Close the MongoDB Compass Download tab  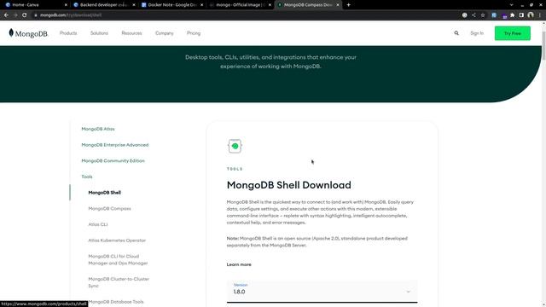(x=338, y=5)
